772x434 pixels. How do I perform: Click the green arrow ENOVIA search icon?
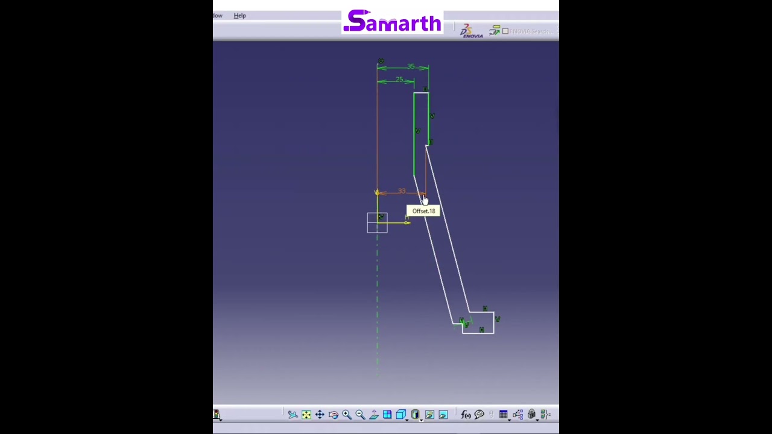pos(495,30)
